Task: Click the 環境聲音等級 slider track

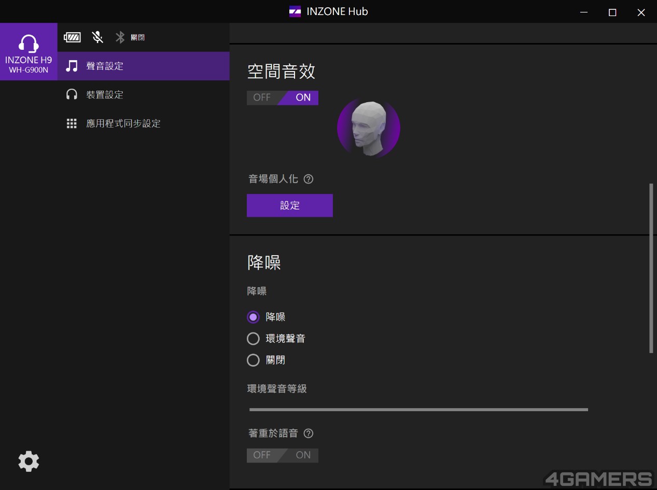Action: tap(418, 410)
